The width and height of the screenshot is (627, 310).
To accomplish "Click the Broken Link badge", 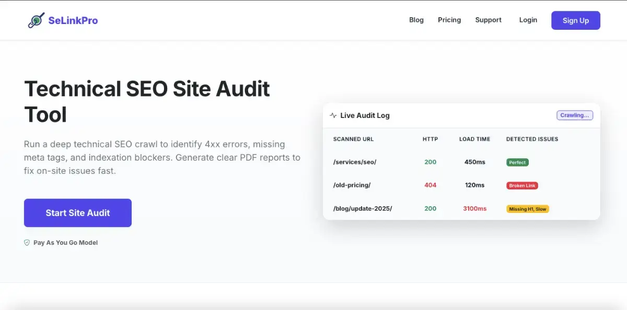I will pos(522,185).
